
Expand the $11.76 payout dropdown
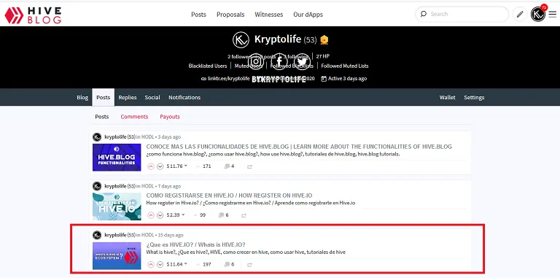coord(176,166)
